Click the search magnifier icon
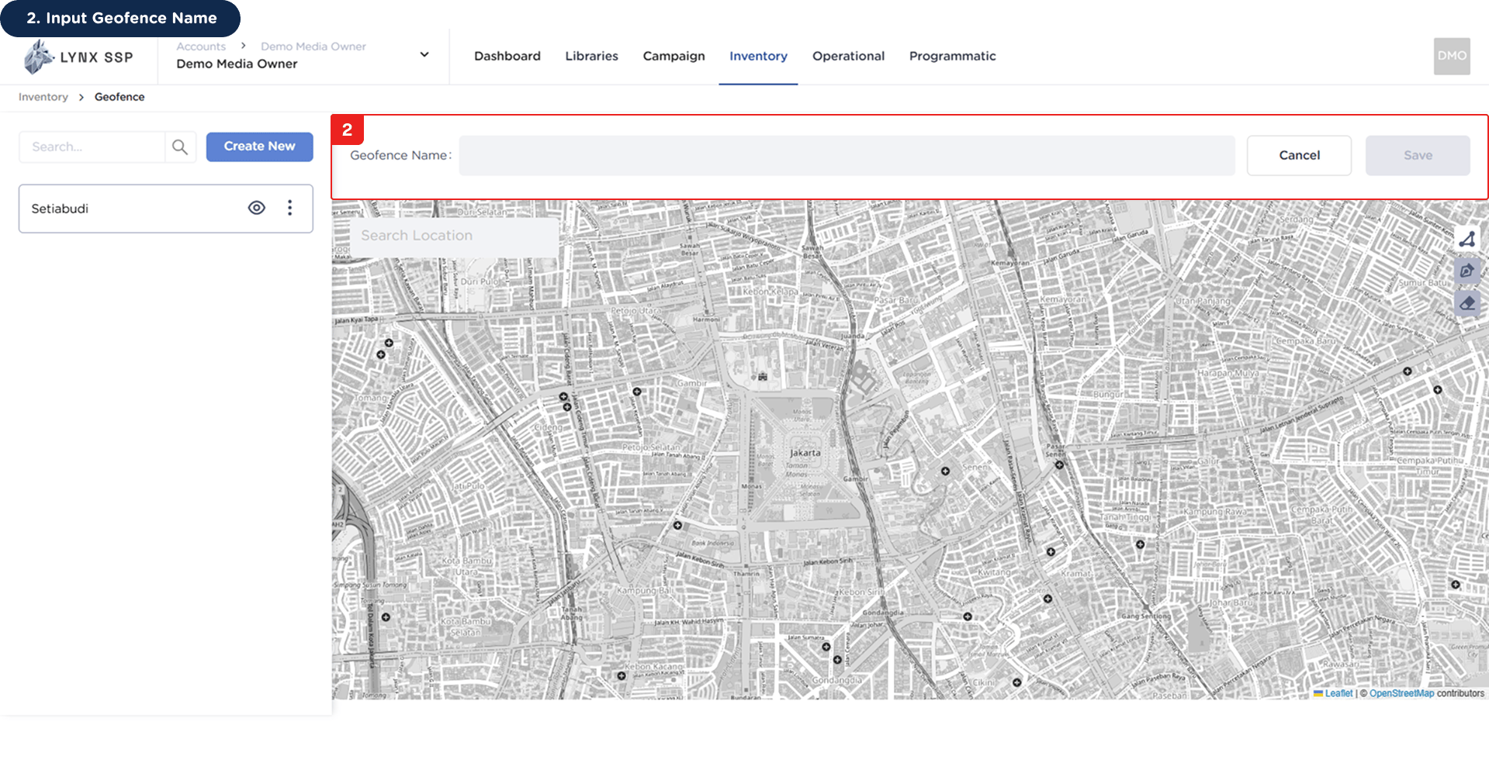The width and height of the screenshot is (1489, 763). [x=180, y=147]
